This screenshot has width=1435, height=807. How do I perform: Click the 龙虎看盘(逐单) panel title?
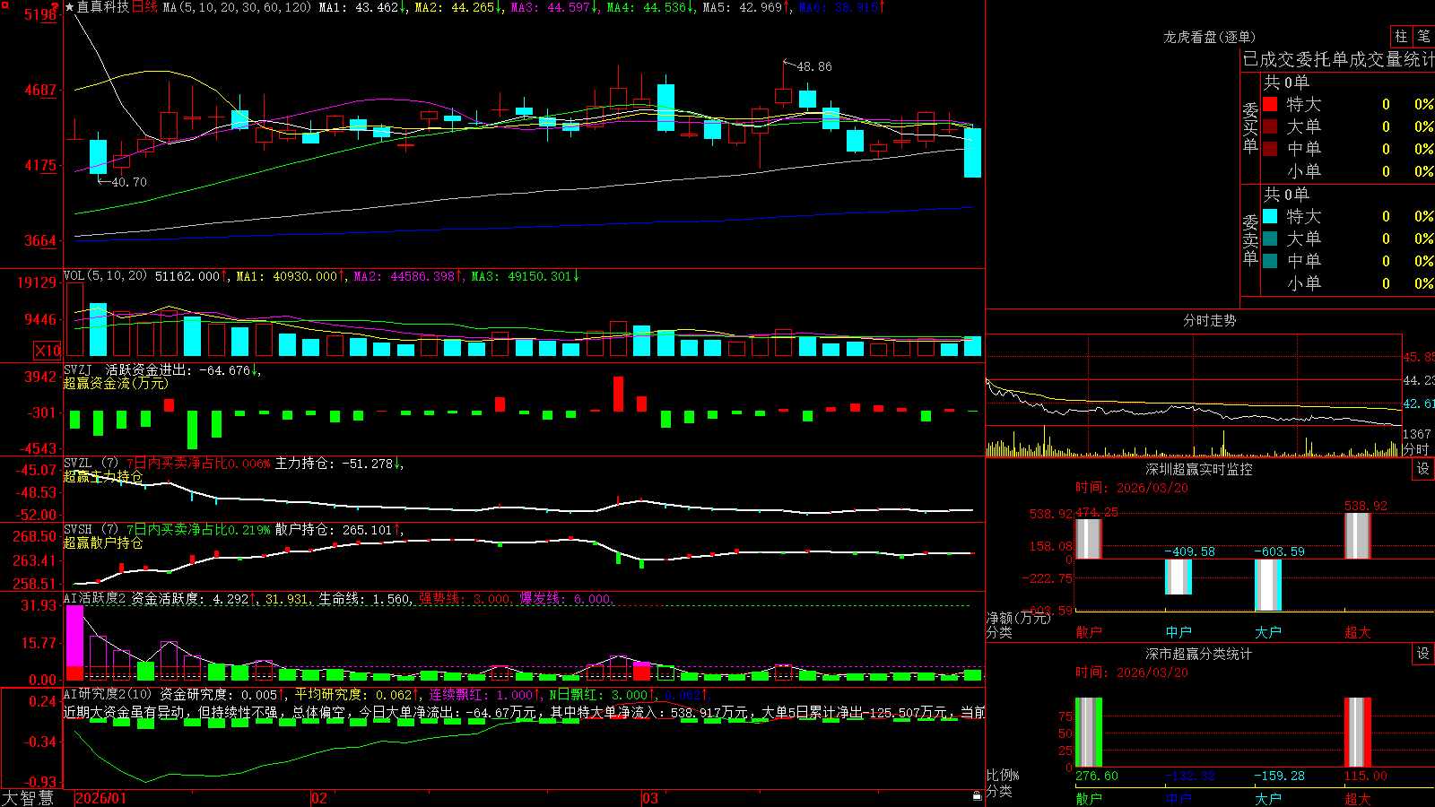pyautogui.click(x=1209, y=37)
